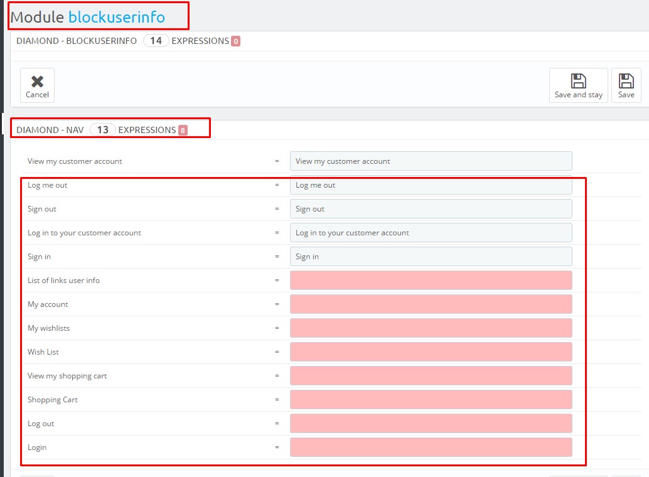Click the "Shopping Cart" source label
Viewport: 649px width, 477px height.
tap(53, 400)
